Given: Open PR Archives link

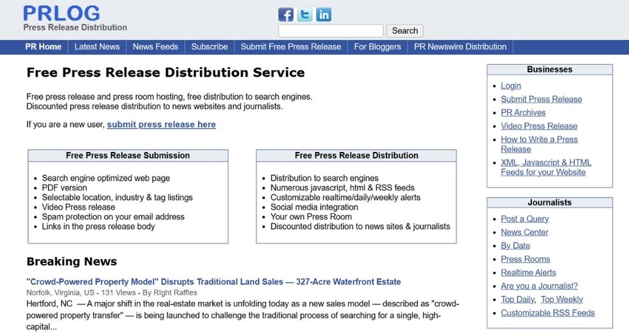Looking at the screenshot, I should tap(523, 112).
